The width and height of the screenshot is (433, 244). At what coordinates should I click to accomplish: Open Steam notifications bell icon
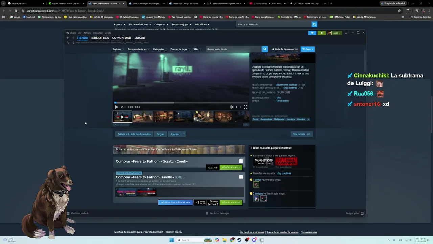click(x=321, y=33)
